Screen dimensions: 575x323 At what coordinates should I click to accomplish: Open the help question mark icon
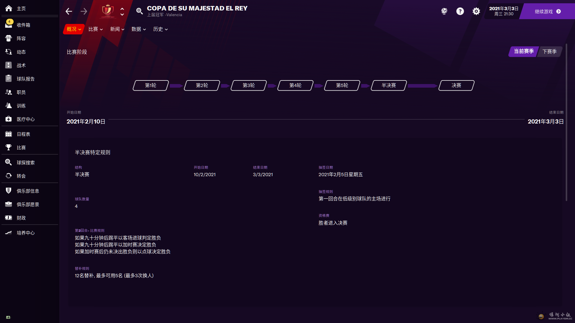click(460, 11)
